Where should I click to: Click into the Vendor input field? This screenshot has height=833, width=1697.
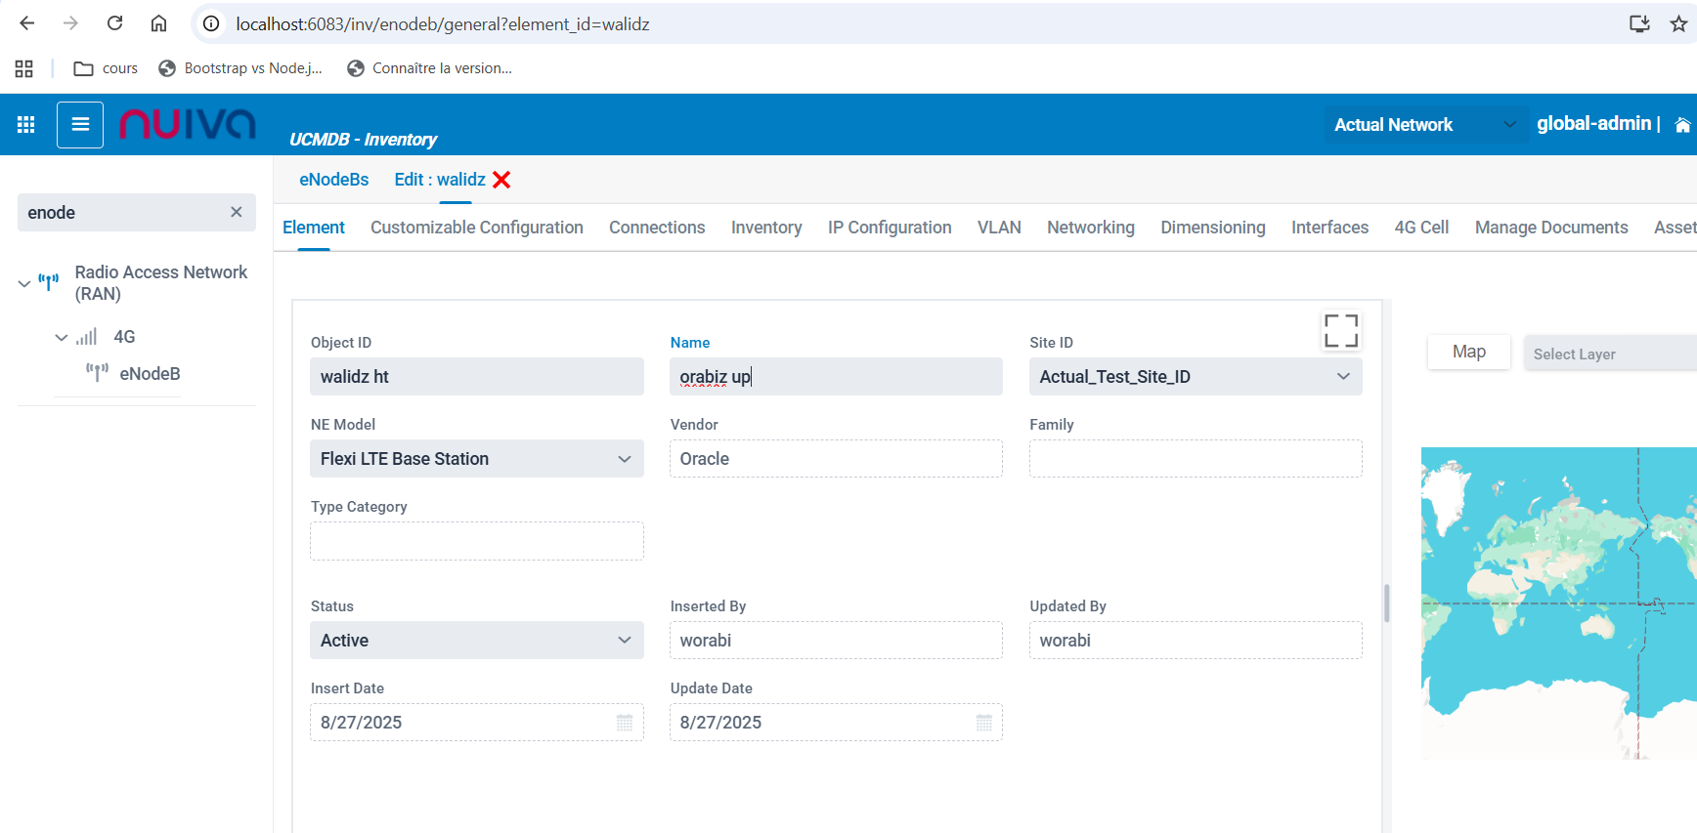pyautogui.click(x=836, y=459)
